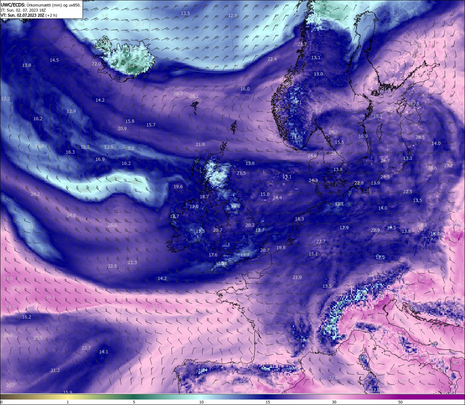Click the 16.0 value label
465x405 pixels.
tap(245, 89)
